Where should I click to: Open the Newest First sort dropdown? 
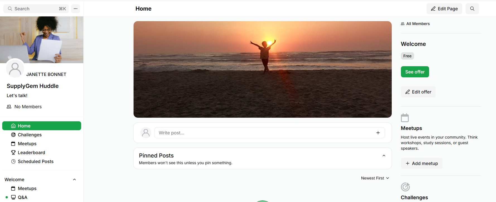375,178
